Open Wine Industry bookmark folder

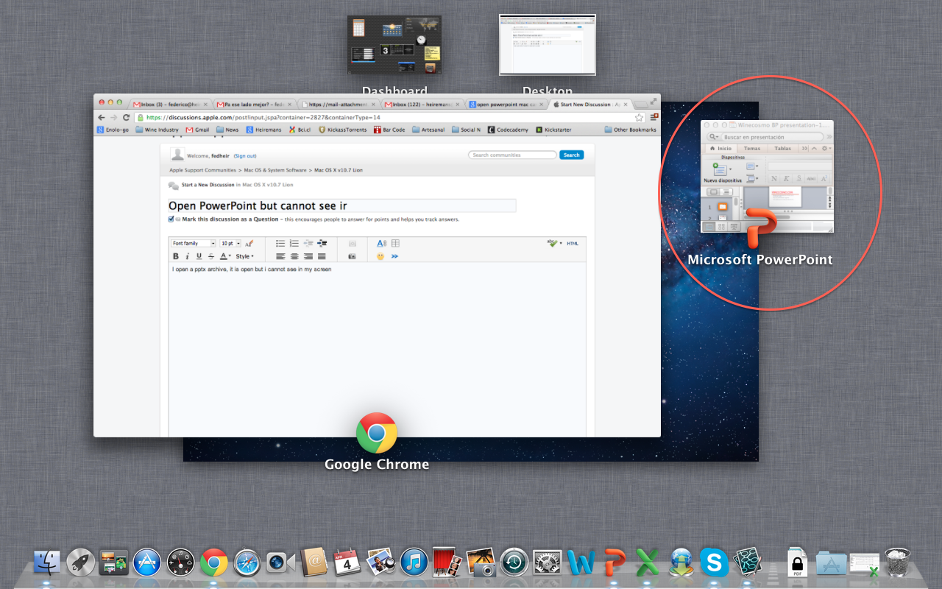point(157,130)
